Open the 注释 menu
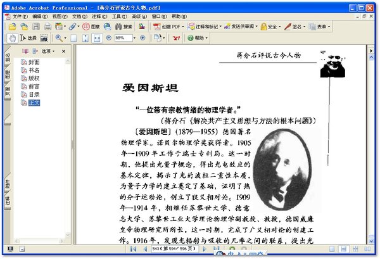 99,16
